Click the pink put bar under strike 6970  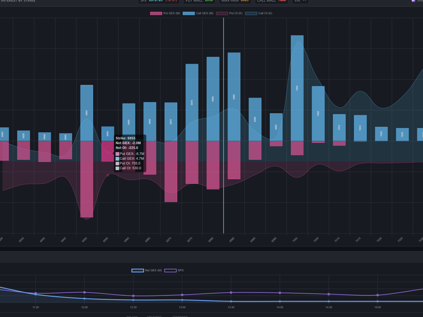point(171,172)
